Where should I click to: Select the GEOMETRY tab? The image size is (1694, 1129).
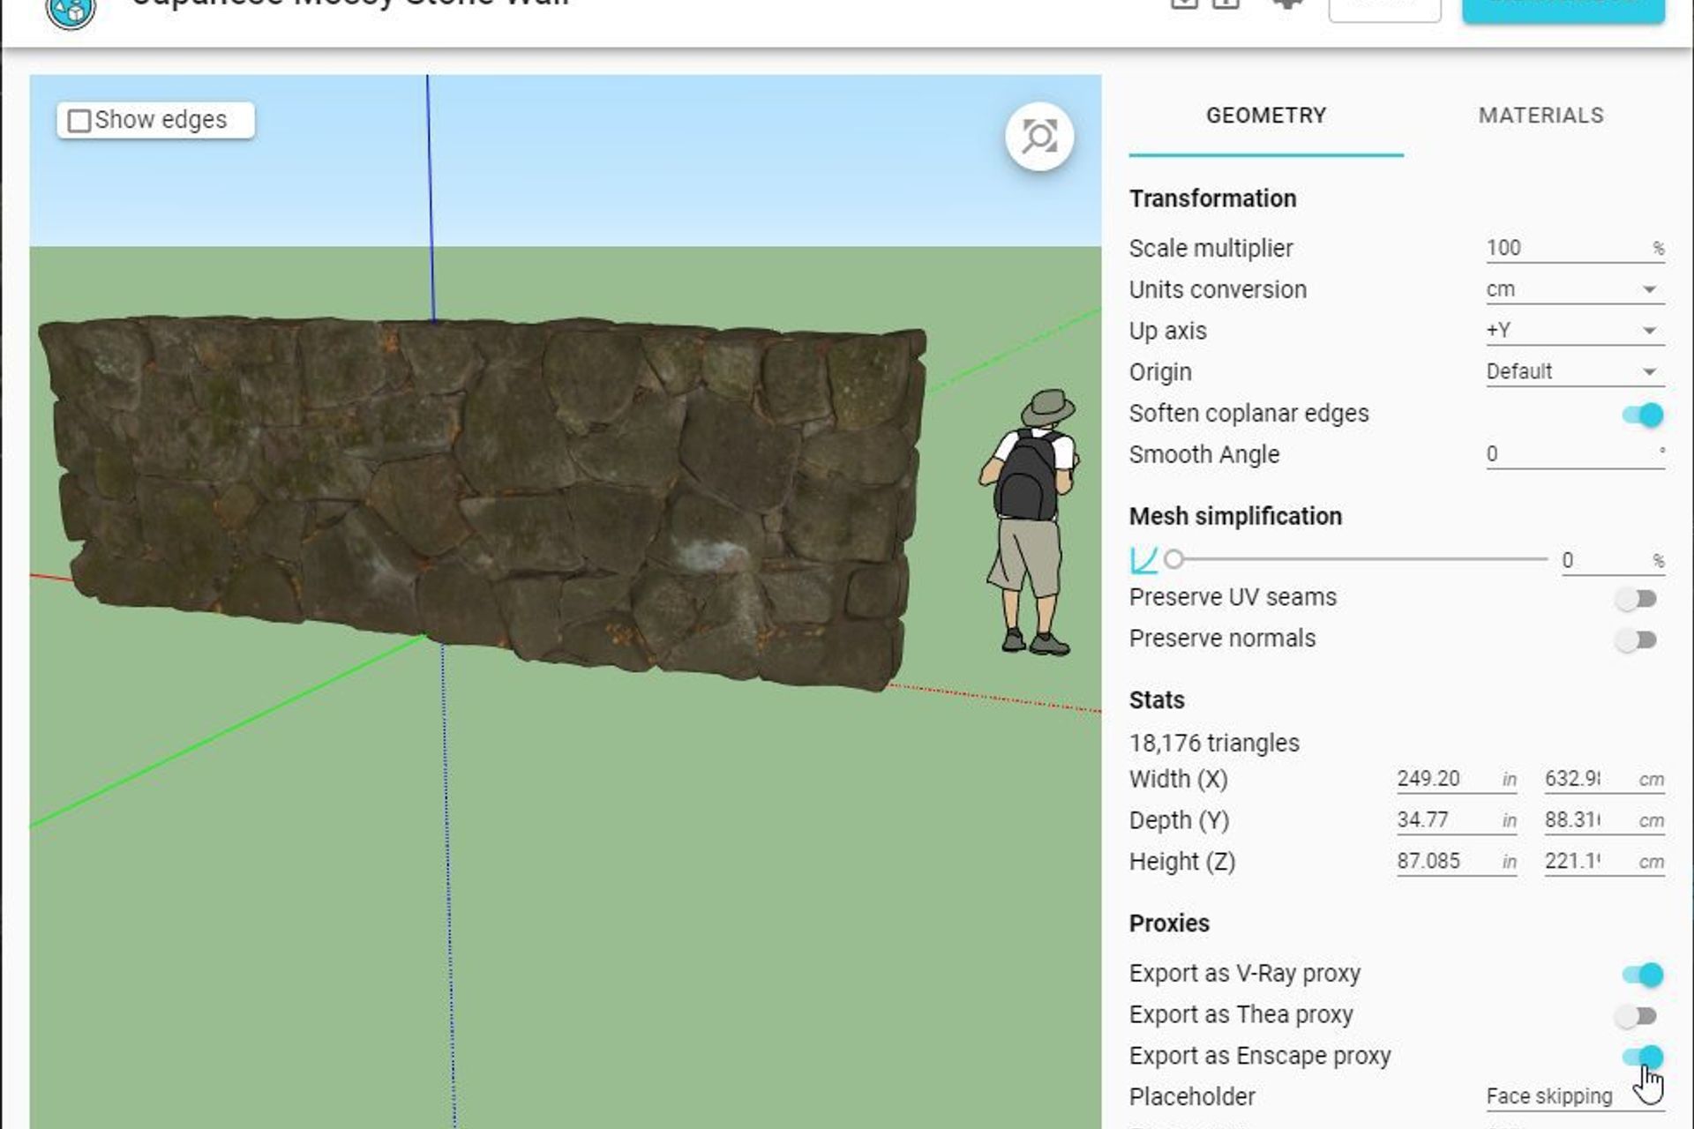pyautogui.click(x=1266, y=115)
